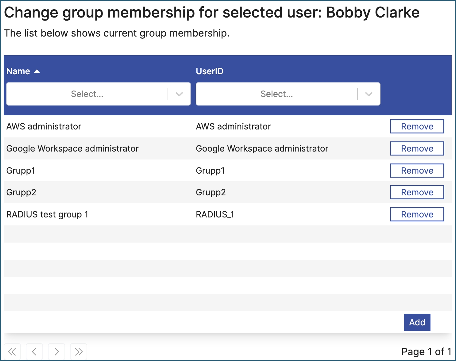Viewport: 456px width, 361px height.
Task: Click inside the UserID Select filter field
Action: tap(276, 94)
